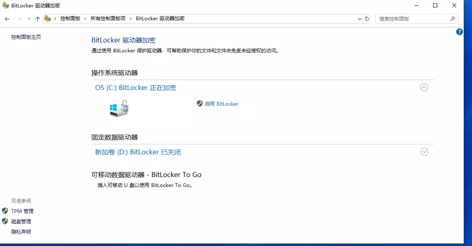The image size is (472, 246).
Task: Click the shield icon beside 磁盘管理
Action: [x=5, y=222]
